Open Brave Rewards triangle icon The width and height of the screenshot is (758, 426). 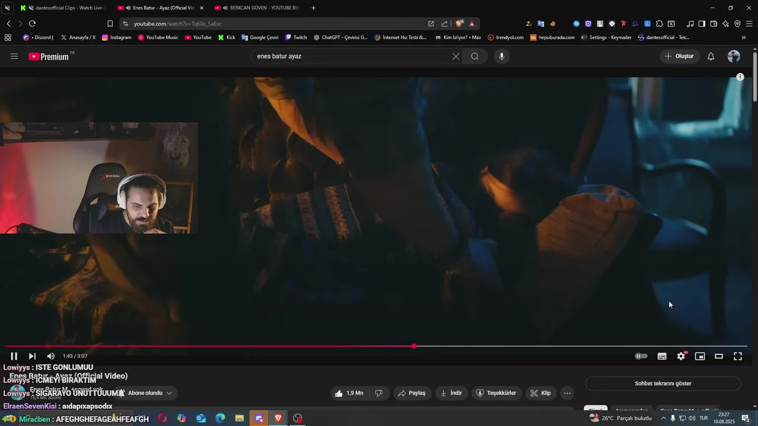[x=472, y=24]
